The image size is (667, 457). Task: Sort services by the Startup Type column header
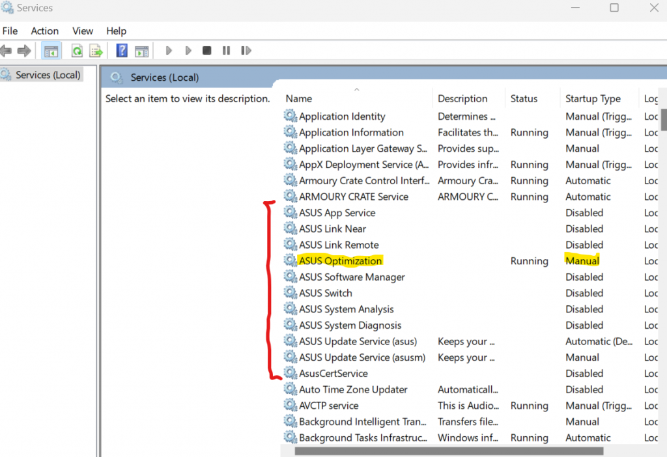tap(593, 99)
